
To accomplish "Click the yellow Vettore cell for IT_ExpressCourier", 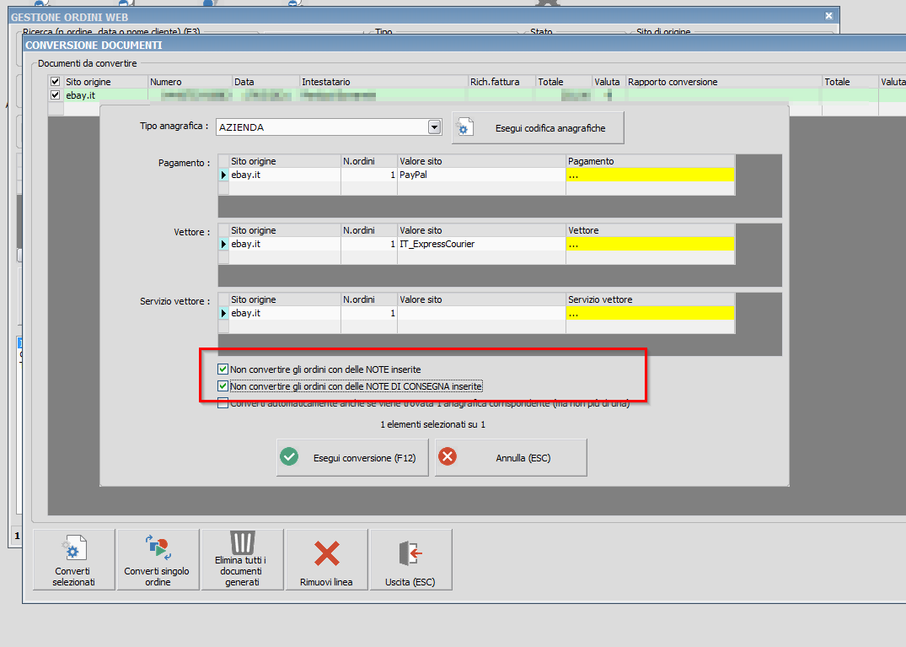I will click(x=650, y=244).
